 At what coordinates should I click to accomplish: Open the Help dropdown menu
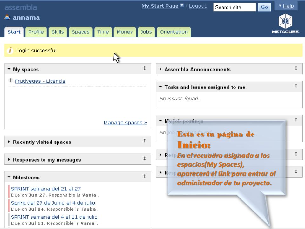[x=286, y=6]
